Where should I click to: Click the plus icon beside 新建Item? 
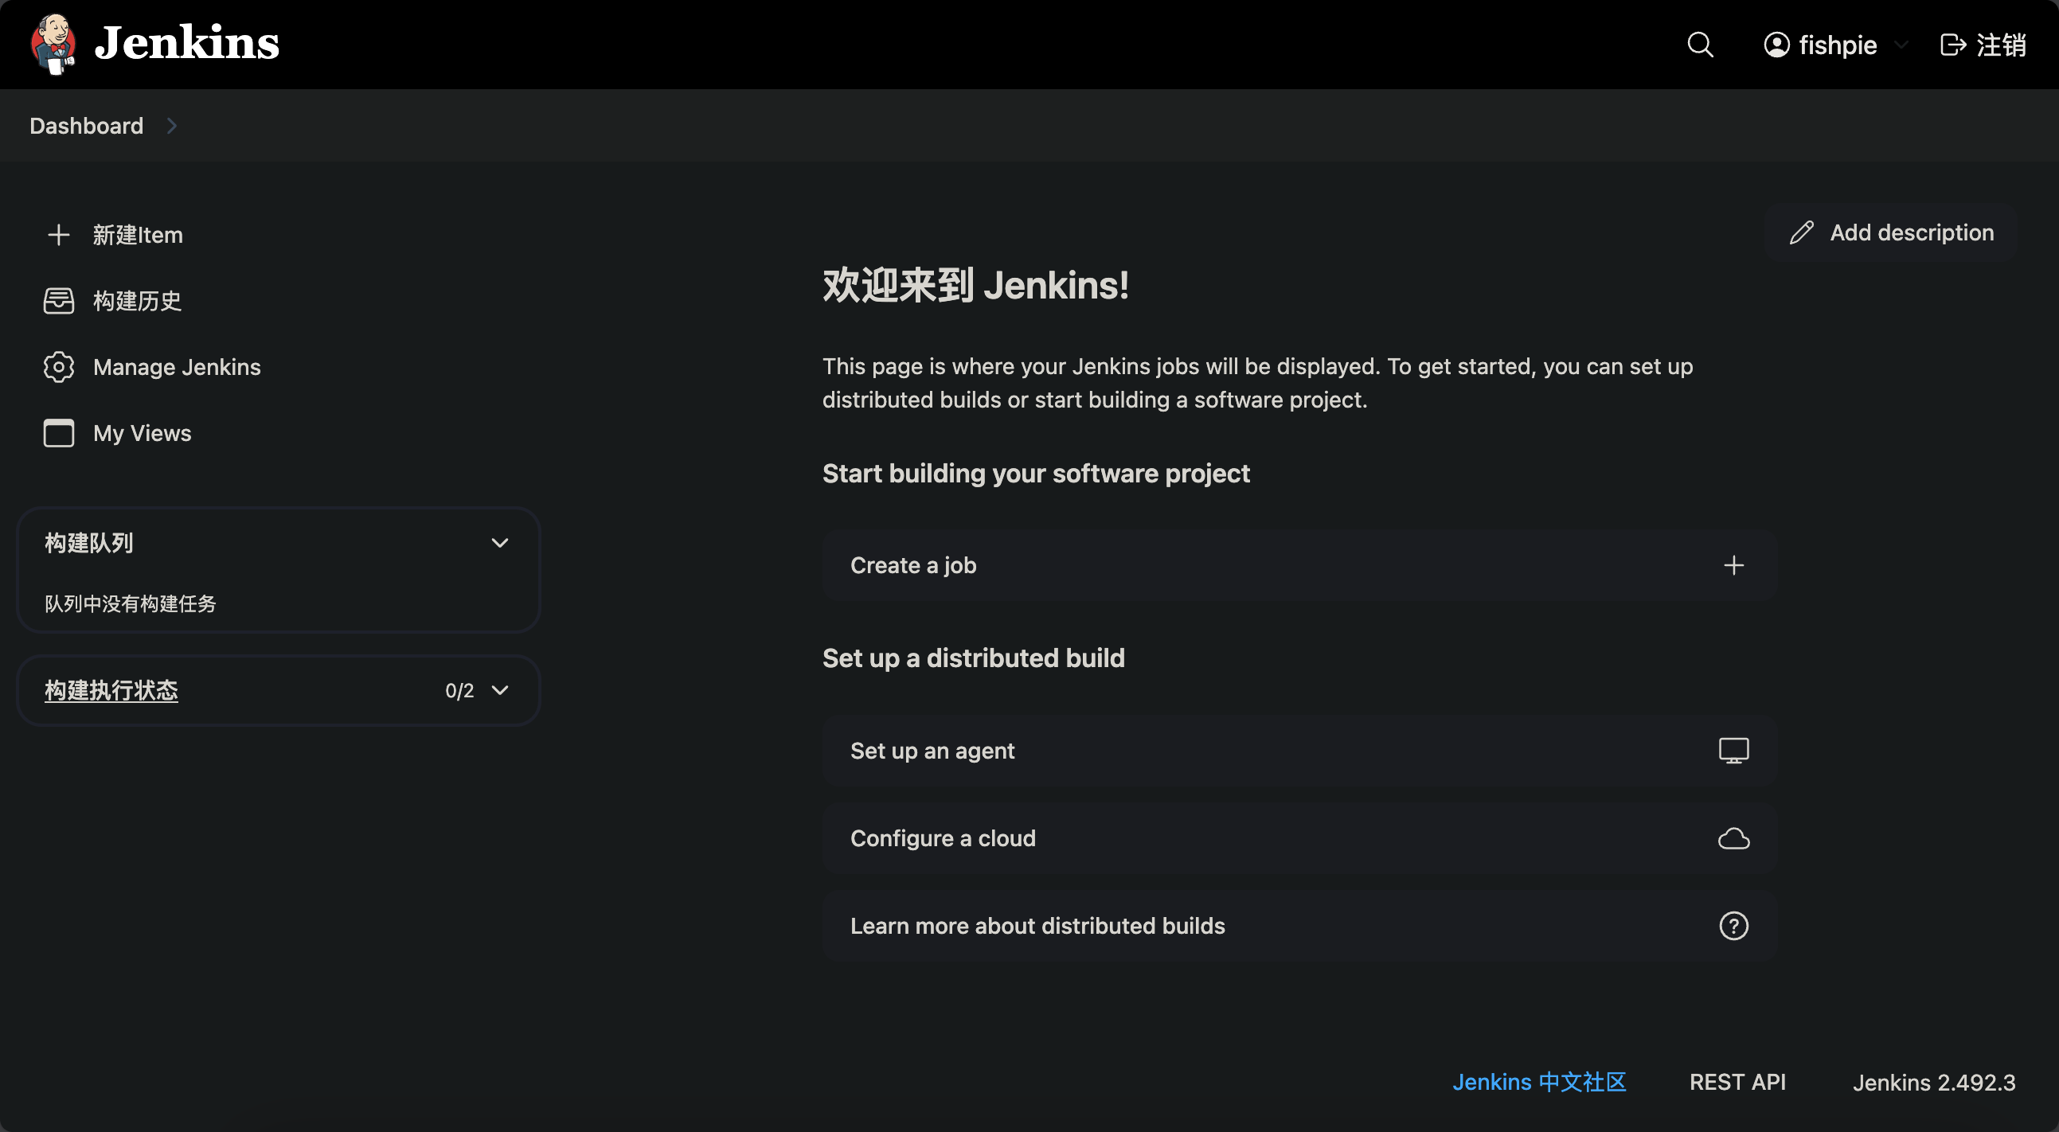58,235
